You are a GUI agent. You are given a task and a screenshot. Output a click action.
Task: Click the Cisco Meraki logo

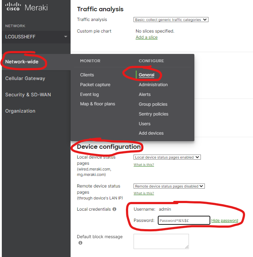tap(26, 8)
